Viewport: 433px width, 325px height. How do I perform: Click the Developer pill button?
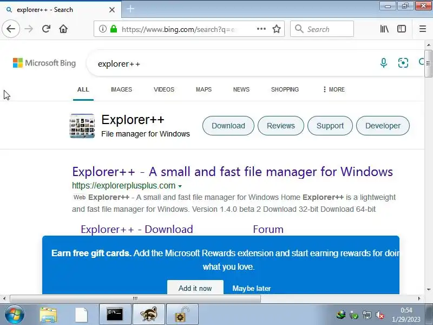(x=383, y=126)
